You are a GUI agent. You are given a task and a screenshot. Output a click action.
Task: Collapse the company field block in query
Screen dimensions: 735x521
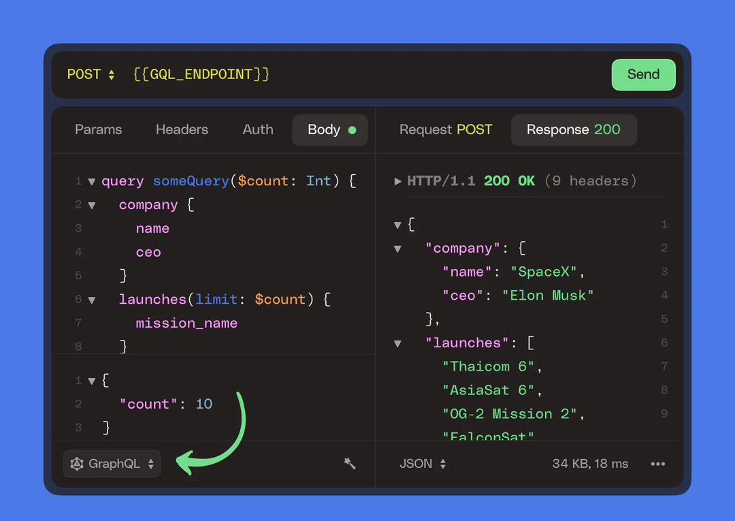[91, 205]
